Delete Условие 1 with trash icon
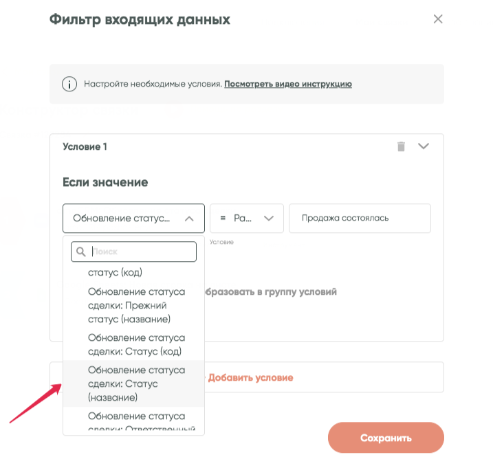 [402, 146]
